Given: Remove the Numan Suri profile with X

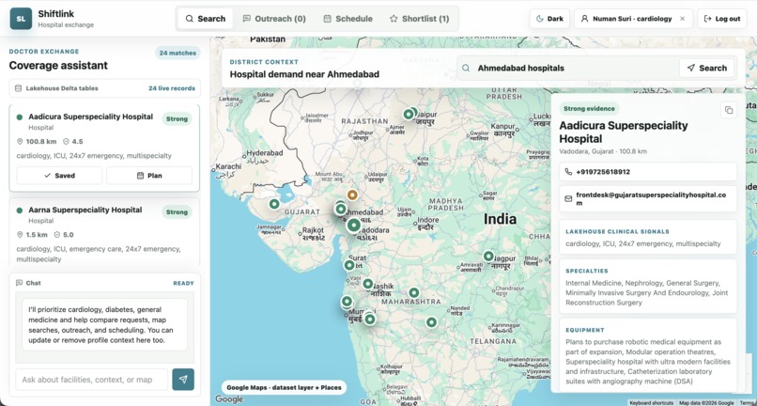Looking at the screenshot, I should pyautogui.click(x=682, y=19).
